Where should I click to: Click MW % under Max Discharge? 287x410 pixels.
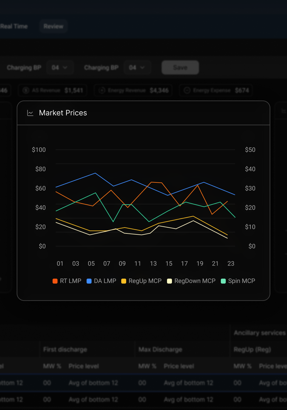pos(148,366)
